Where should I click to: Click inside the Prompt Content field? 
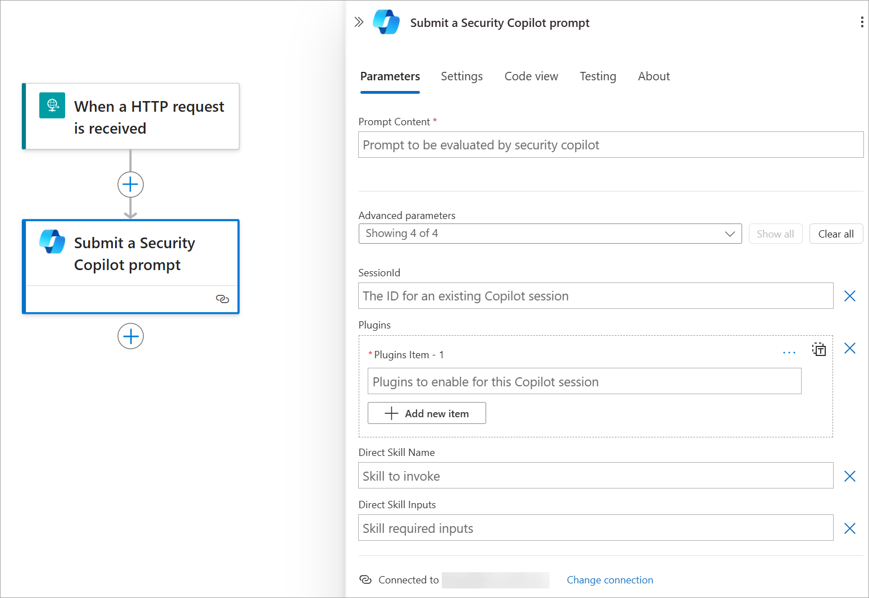coord(611,144)
